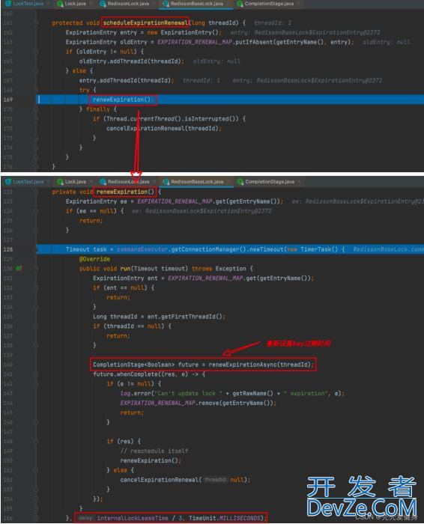Click the cancelExpirationRenewal(threadId) call in the finally block
The image size is (424, 524).
coord(163,128)
